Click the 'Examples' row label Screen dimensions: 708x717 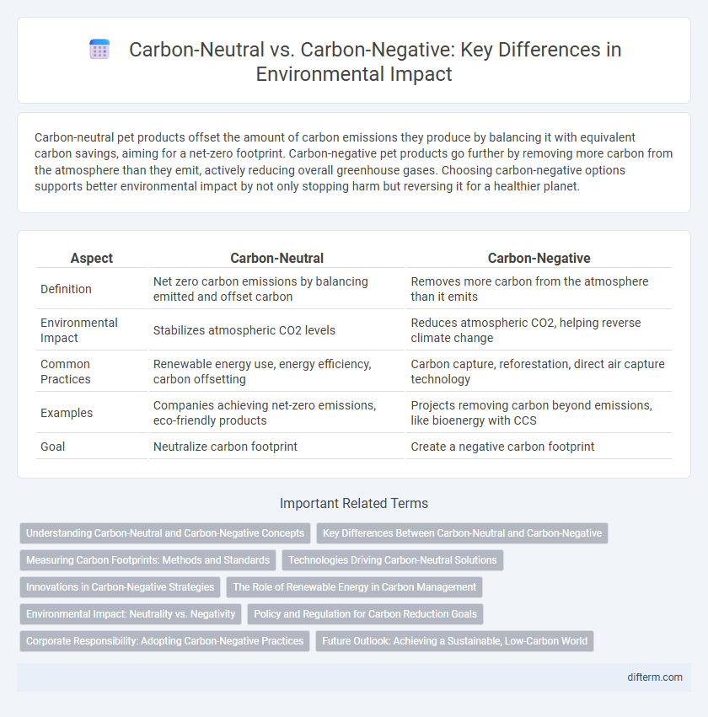pos(67,413)
